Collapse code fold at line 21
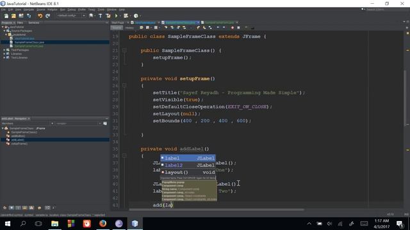Viewport: 410px width, 230px height. click(124, 50)
